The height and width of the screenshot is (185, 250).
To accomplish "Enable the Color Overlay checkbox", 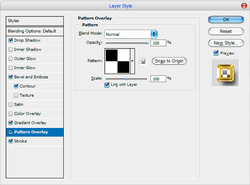I will click(10, 114).
